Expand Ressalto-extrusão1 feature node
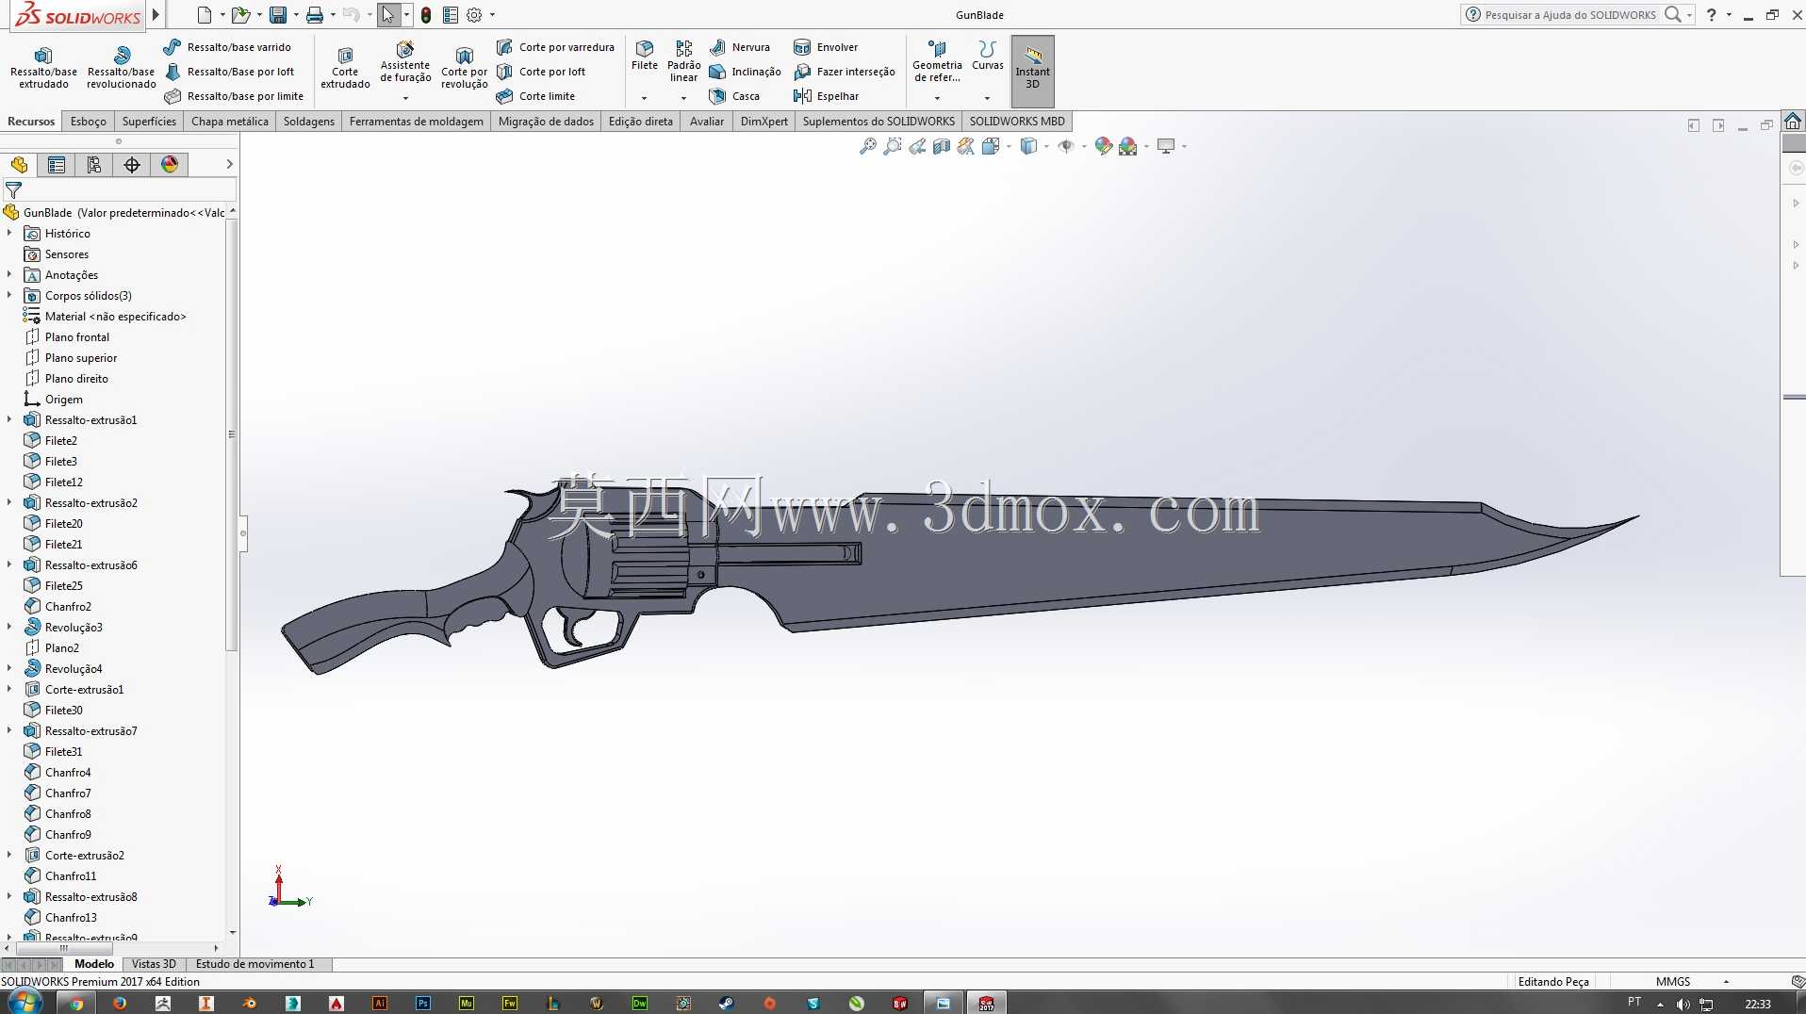Screen dimensions: 1806x1014 (x=9, y=419)
